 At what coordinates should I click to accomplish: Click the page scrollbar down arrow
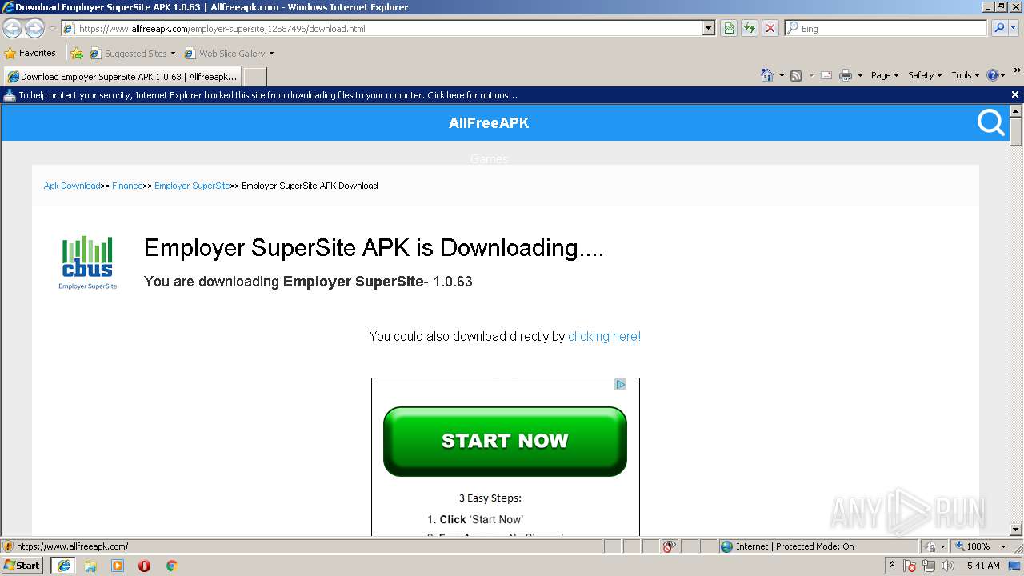coord(1016,529)
